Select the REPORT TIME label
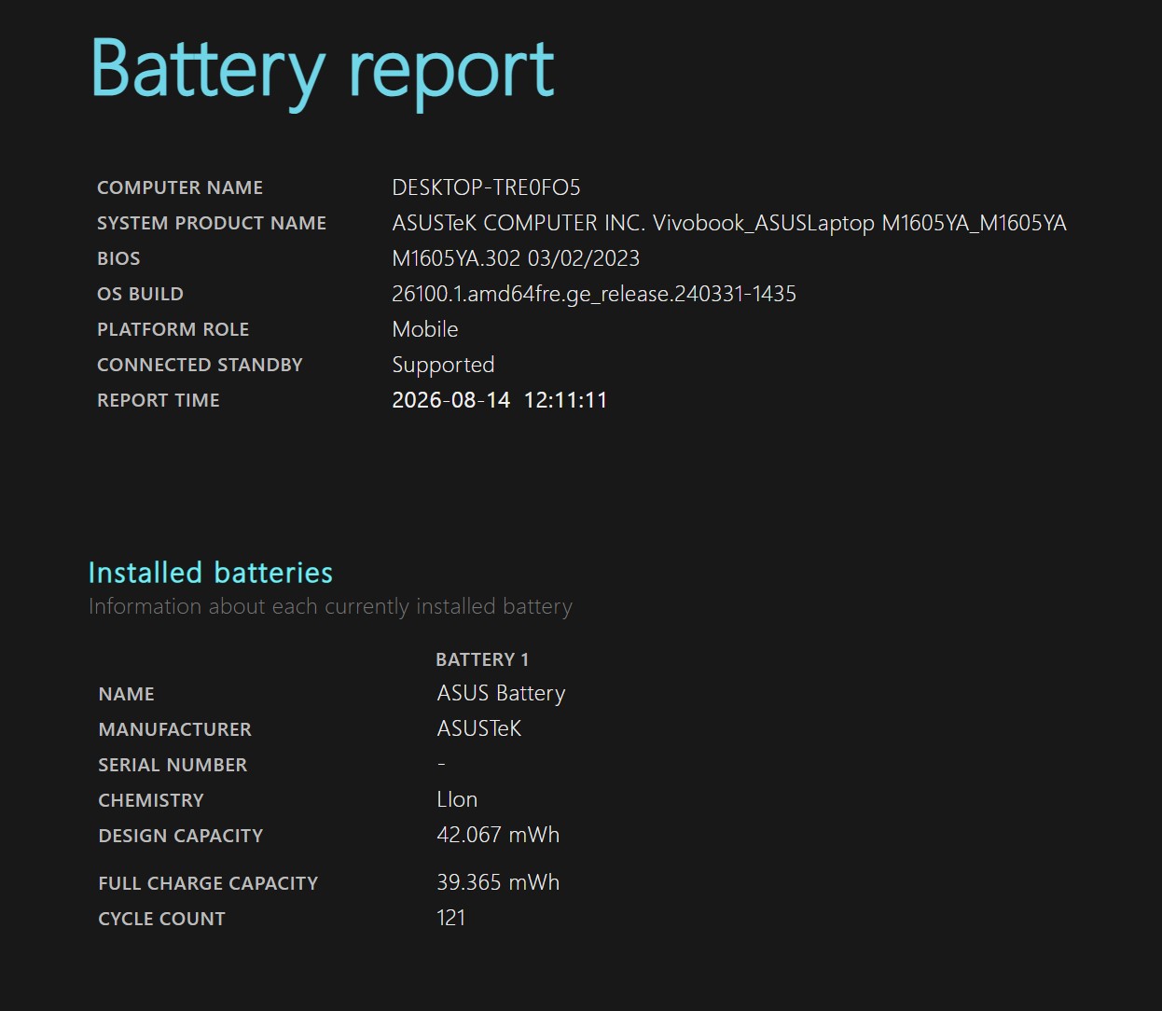This screenshot has width=1162, height=1011. [159, 400]
